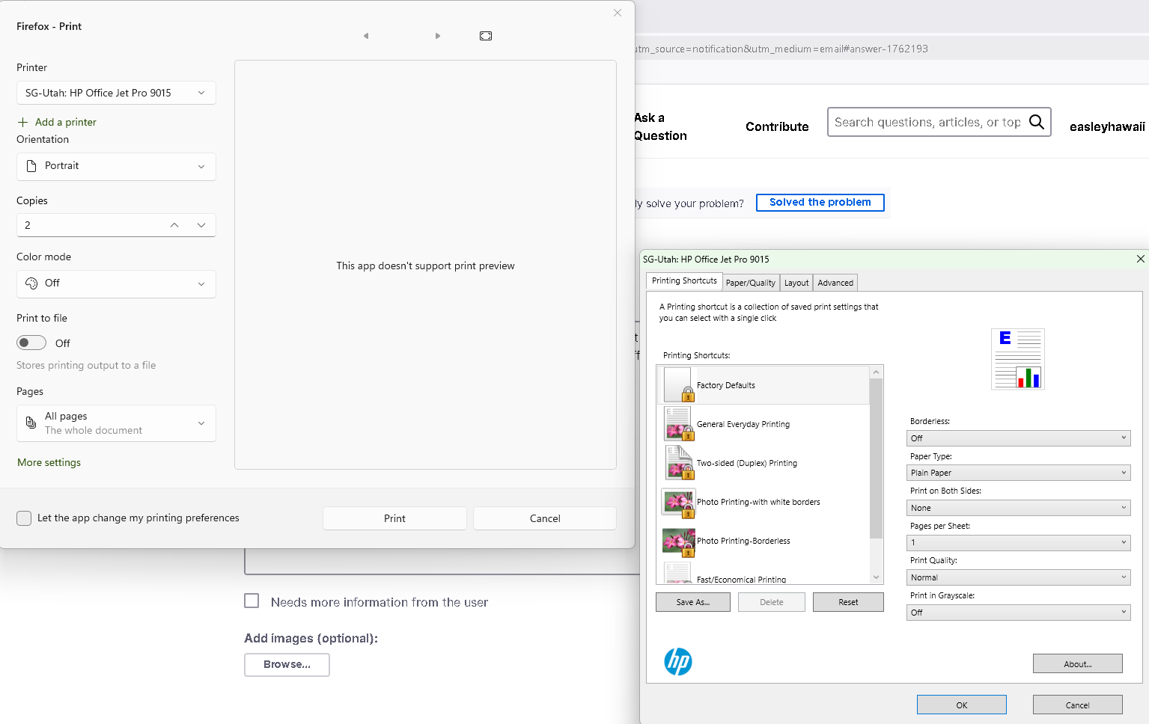This screenshot has height=724, width=1149.
Task: Check Let the app change my printing preferences
Action: [24, 518]
